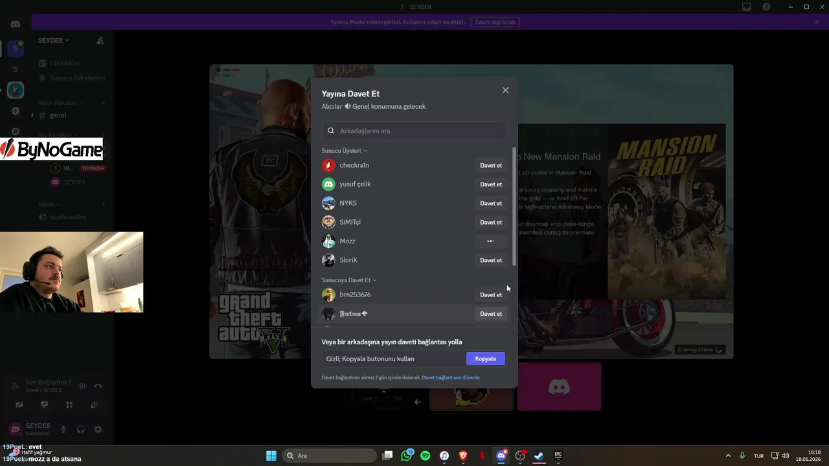
Task: Copy stream invite link with Kopyala
Action: tap(486, 359)
